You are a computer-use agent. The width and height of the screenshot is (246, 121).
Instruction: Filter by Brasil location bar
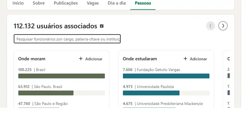point(61,76)
